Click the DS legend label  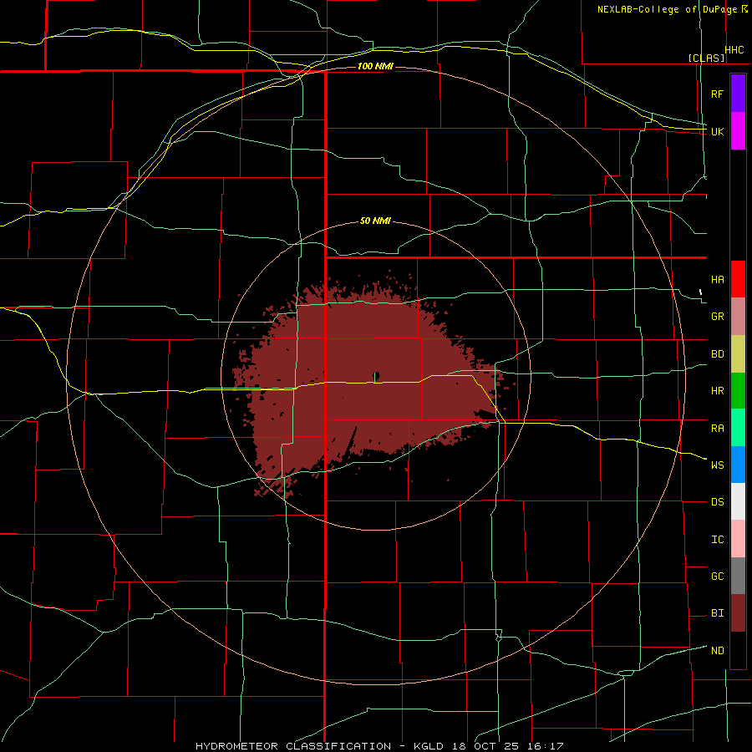717,502
